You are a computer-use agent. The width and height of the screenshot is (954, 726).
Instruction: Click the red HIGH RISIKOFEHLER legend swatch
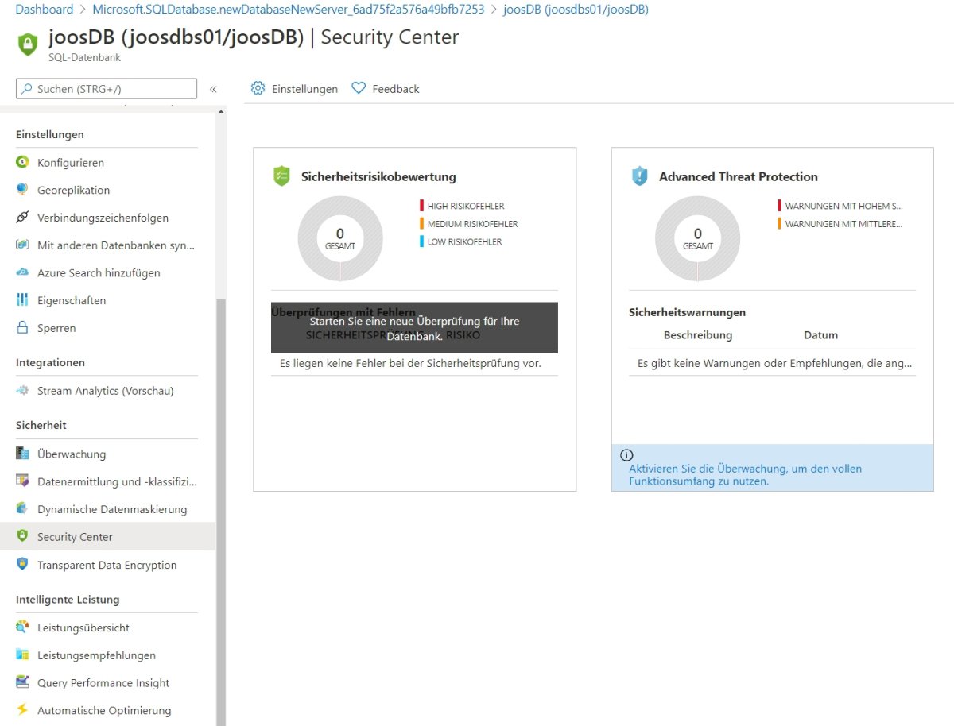click(x=422, y=206)
